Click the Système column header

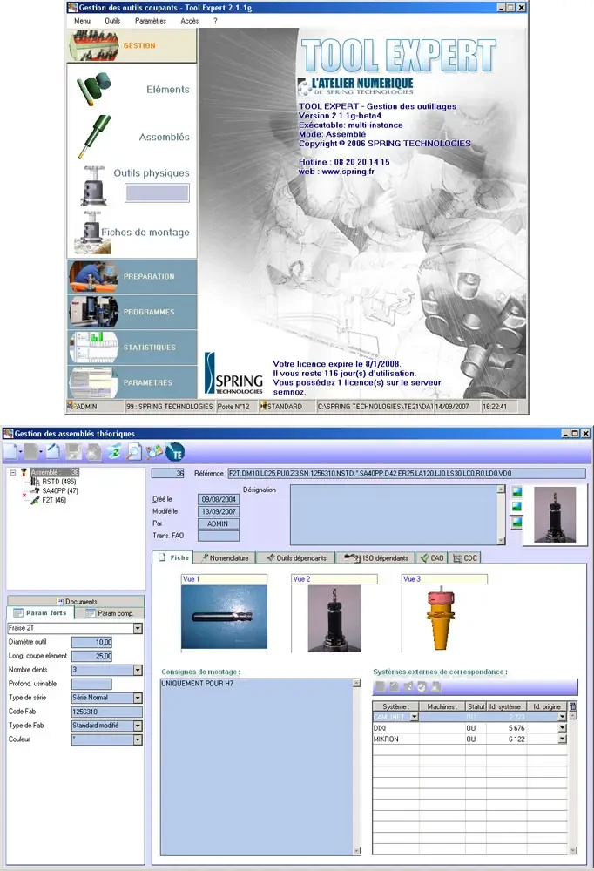point(395,706)
